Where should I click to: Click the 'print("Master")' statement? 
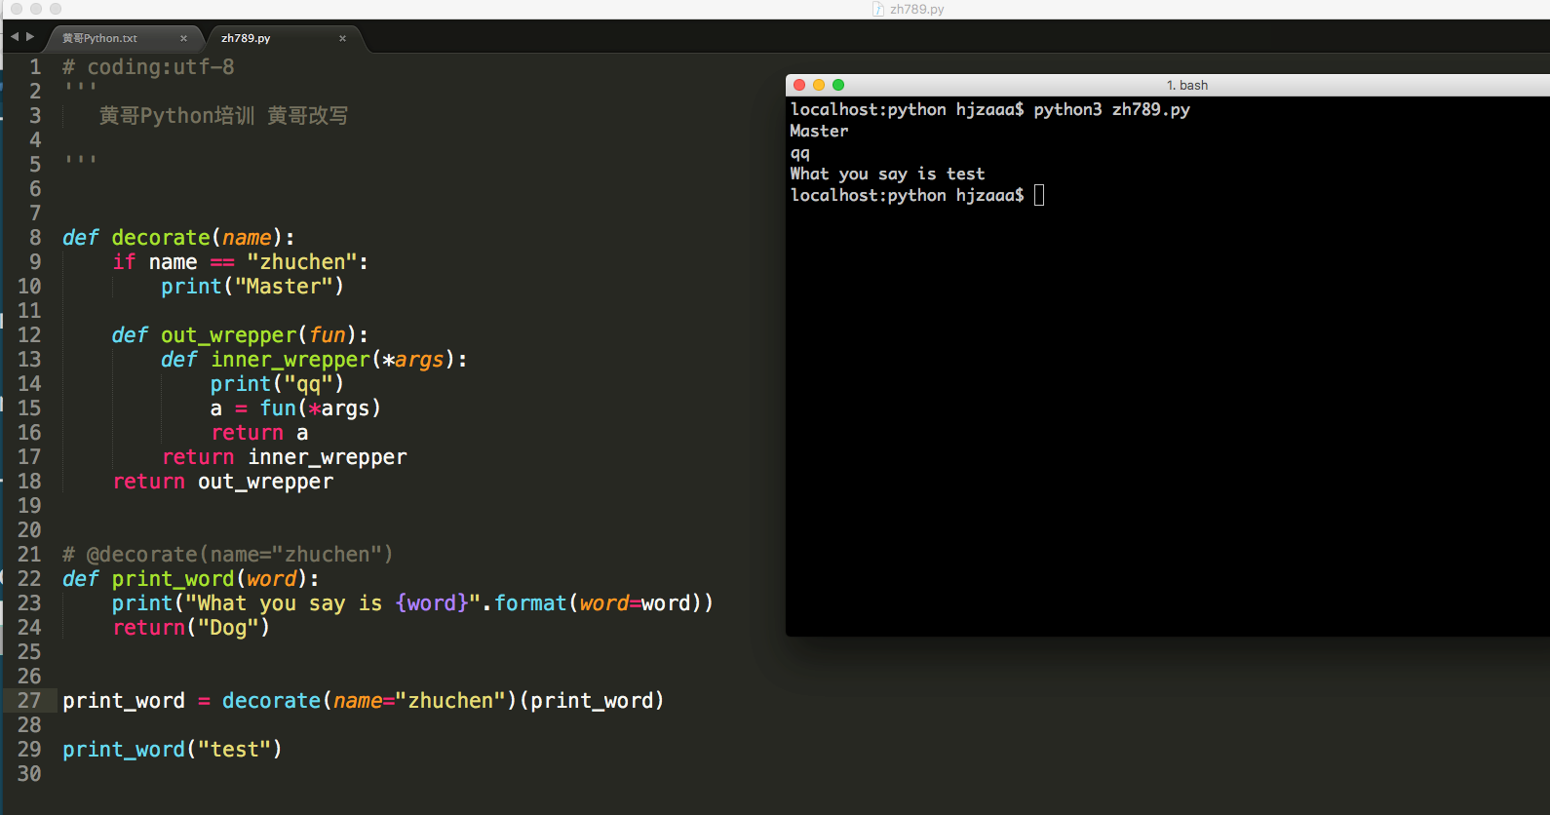click(x=252, y=287)
